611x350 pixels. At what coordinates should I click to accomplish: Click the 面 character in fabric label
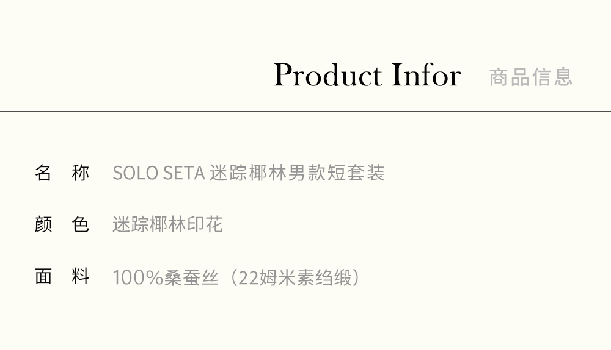43,277
